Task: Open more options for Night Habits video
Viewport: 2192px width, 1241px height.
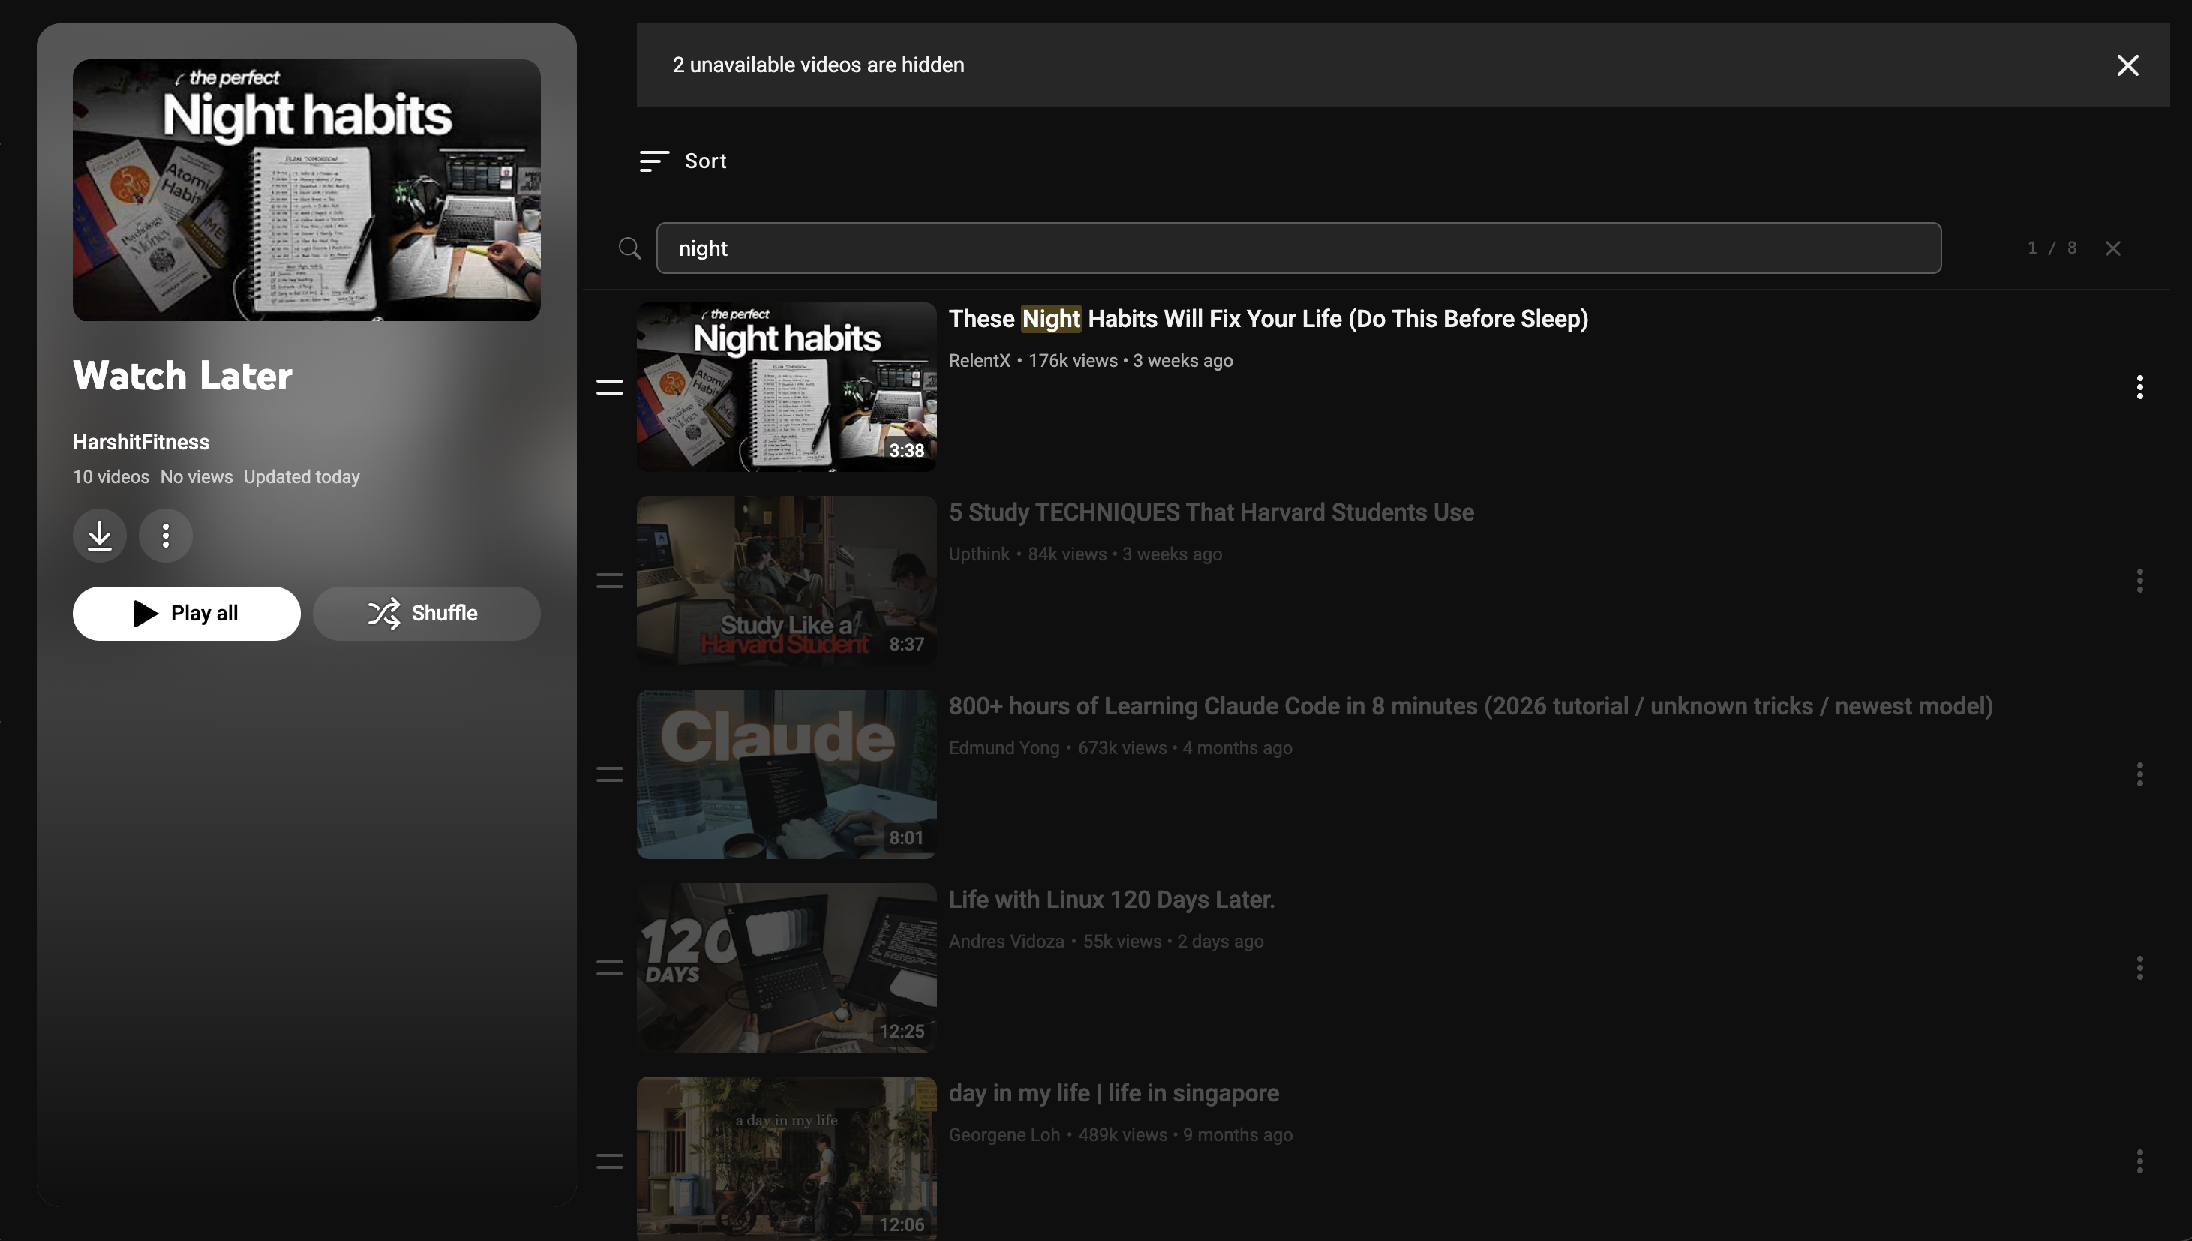Action: (x=2139, y=388)
